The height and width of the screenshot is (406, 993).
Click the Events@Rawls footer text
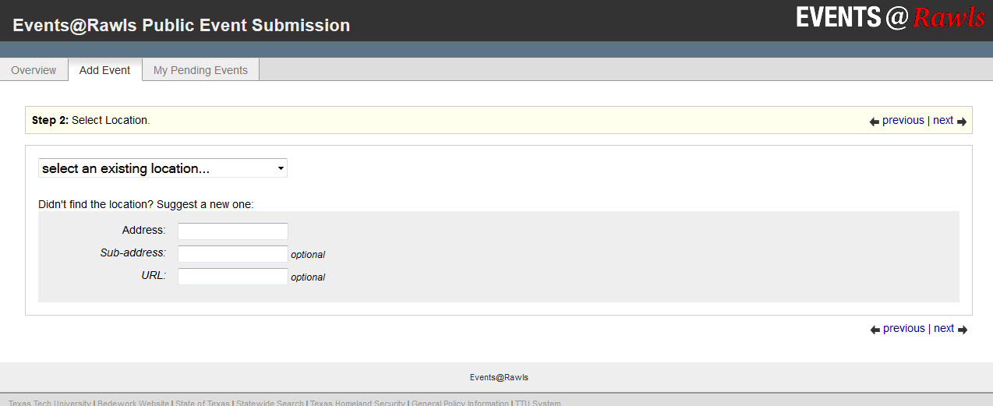tap(499, 377)
